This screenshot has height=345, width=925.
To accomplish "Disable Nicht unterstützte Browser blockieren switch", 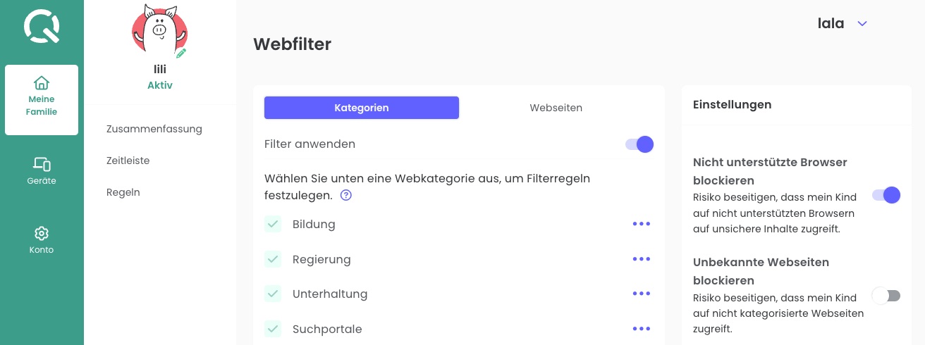I will coord(886,195).
